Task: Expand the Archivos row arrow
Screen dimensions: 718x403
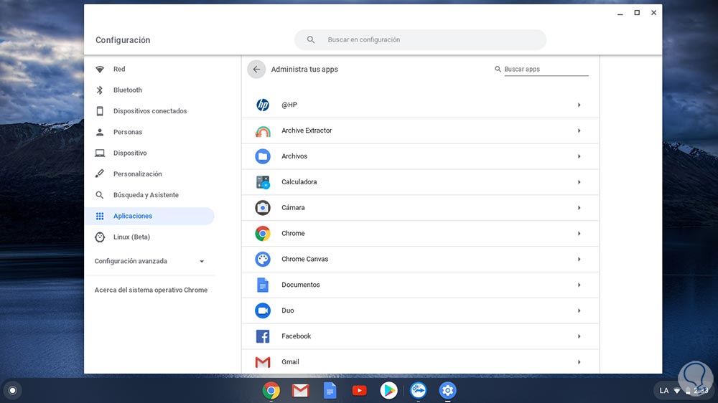Action: click(579, 156)
